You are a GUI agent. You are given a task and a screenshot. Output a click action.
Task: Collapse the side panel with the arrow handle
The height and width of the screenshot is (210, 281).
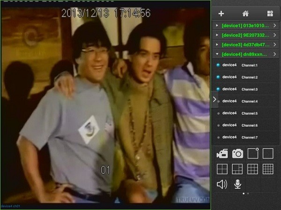pyautogui.click(x=214, y=99)
